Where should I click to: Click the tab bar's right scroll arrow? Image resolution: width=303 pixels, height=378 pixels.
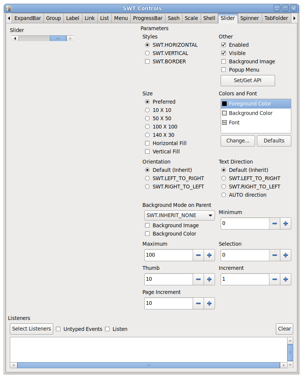[x=294, y=18]
